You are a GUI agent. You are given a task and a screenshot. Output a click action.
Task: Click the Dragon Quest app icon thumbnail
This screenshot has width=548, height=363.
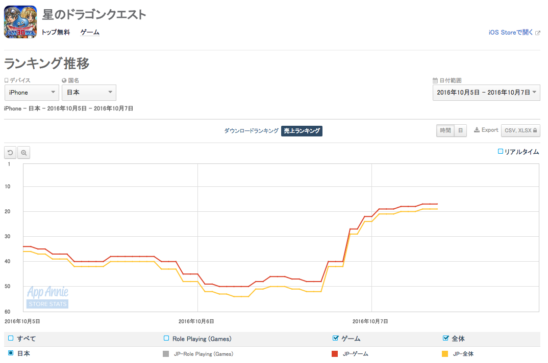20,22
